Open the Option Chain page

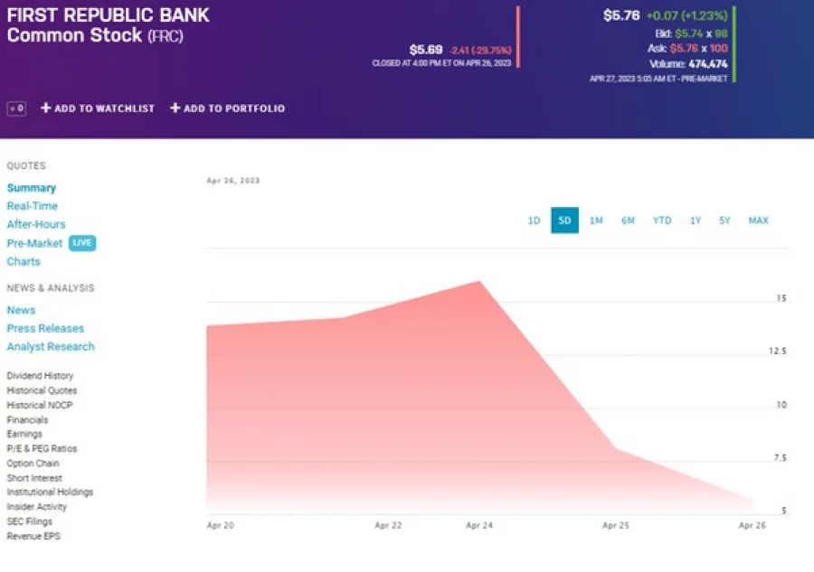coord(33,463)
